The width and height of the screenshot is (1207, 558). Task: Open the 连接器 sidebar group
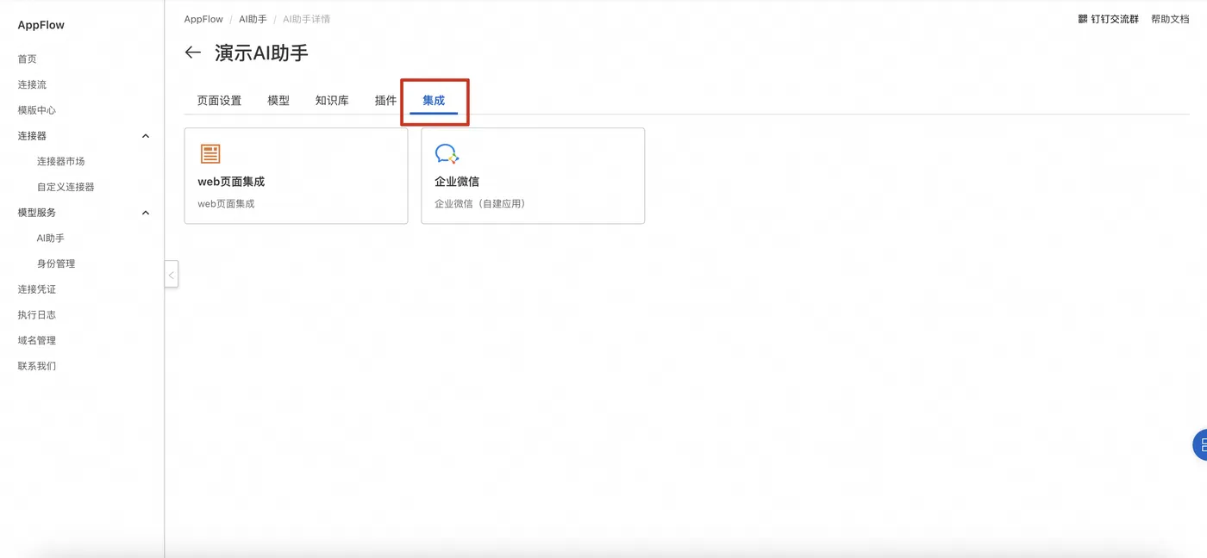click(x=33, y=136)
